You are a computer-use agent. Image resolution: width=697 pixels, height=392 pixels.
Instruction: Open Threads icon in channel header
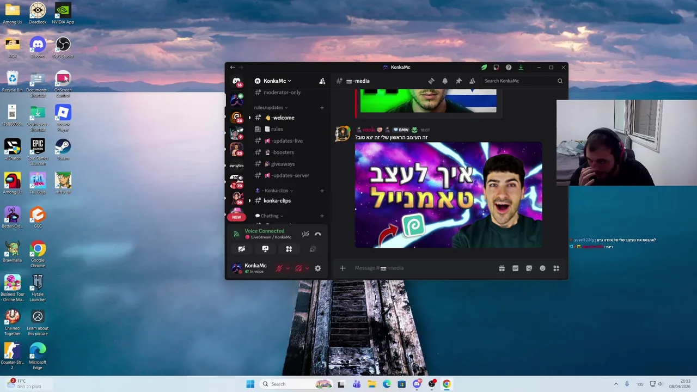click(x=431, y=81)
